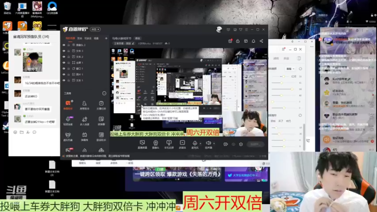Collapse the 工具箱 toolbox section

click(x=104, y=93)
